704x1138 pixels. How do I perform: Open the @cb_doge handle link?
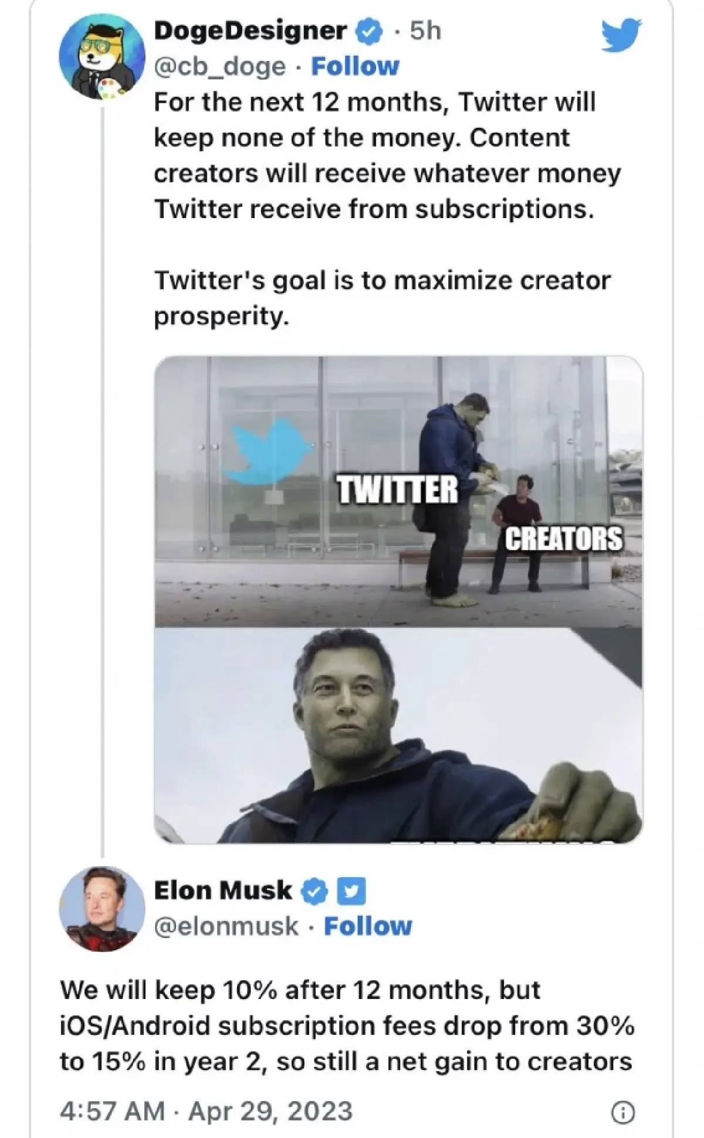point(218,66)
